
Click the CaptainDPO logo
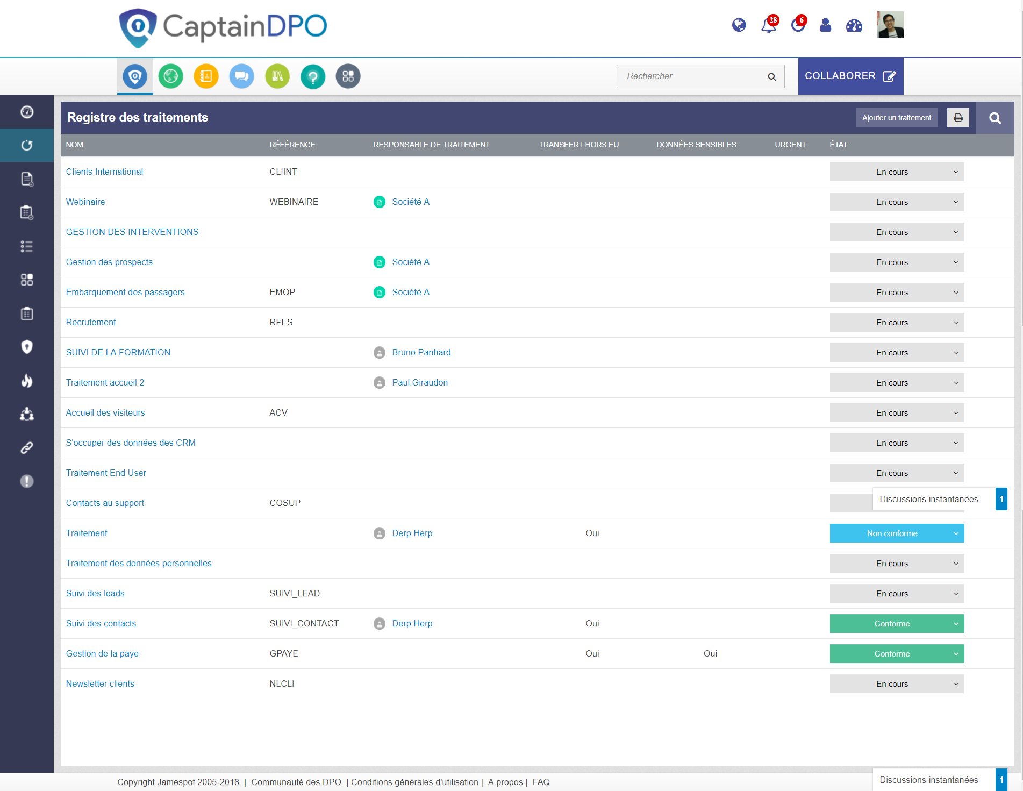tap(223, 27)
